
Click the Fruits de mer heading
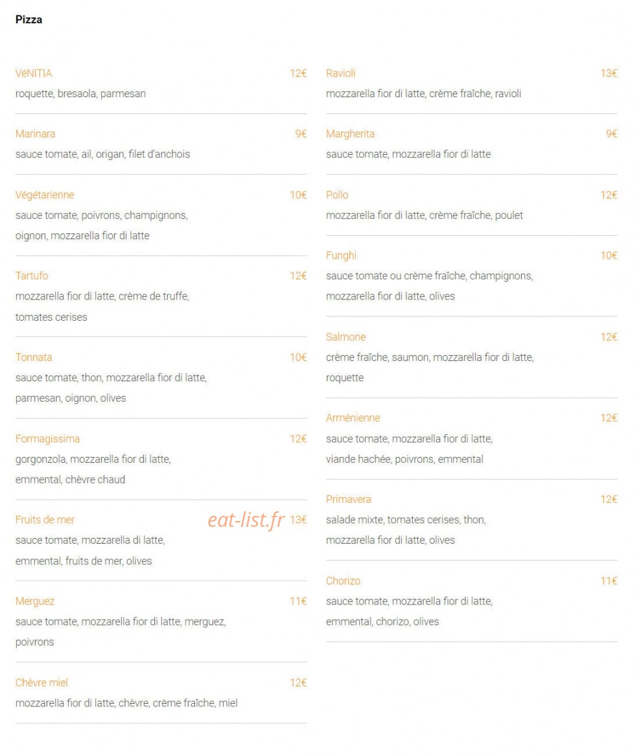(x=45, y=520)
